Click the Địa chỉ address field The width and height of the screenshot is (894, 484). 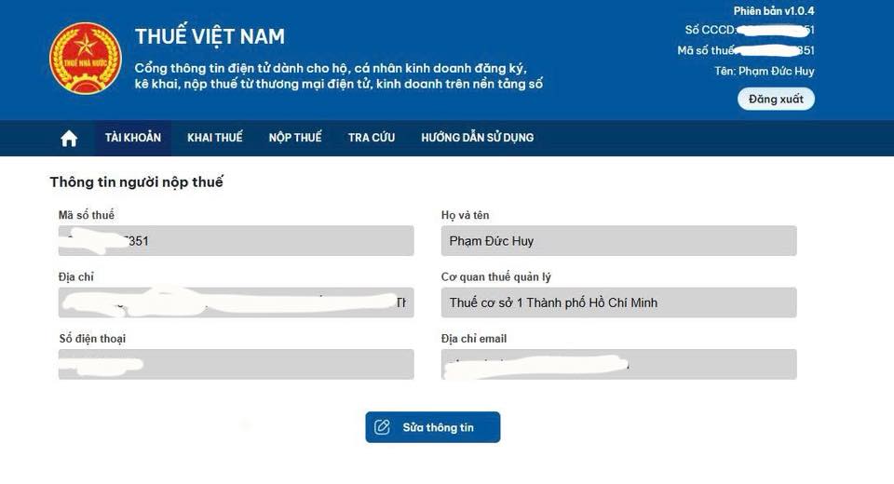tap(236, 302)
